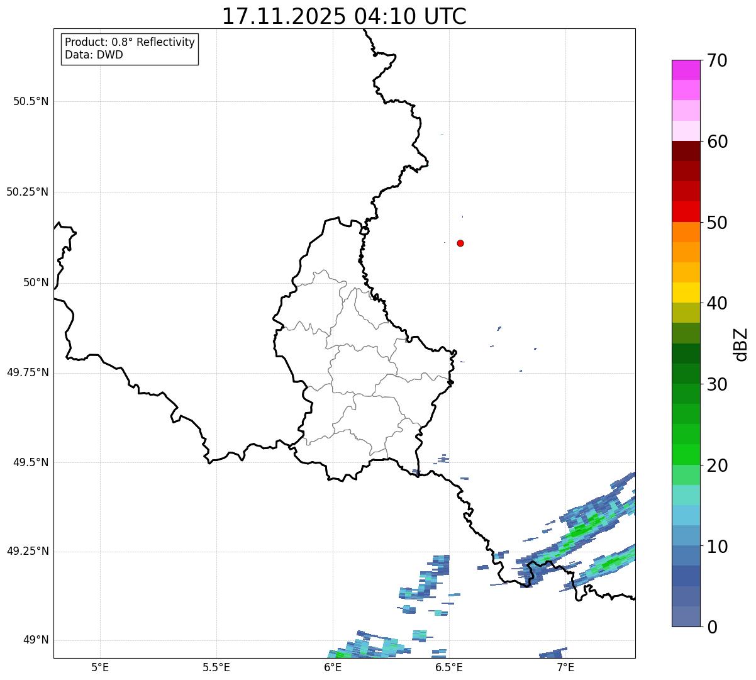This screenshot has width=756, height=680.
Task: Click the "Product: 0.8° Reflectivity" label
Action: coord(130,42)
